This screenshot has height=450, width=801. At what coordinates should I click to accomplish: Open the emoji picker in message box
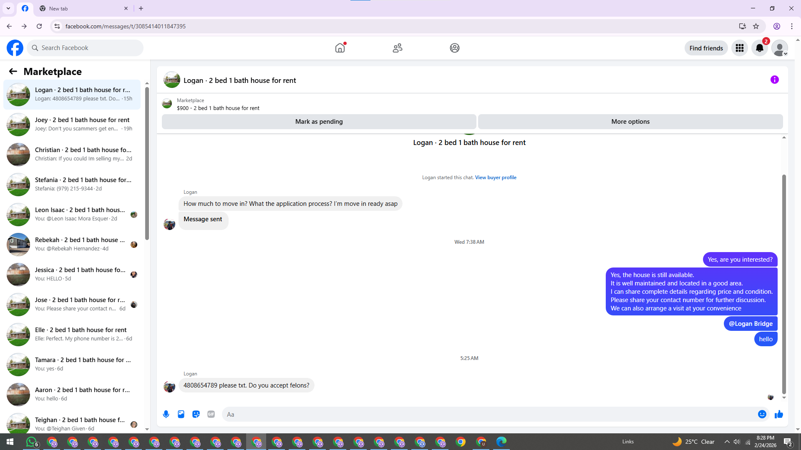[x=762, y=414]
